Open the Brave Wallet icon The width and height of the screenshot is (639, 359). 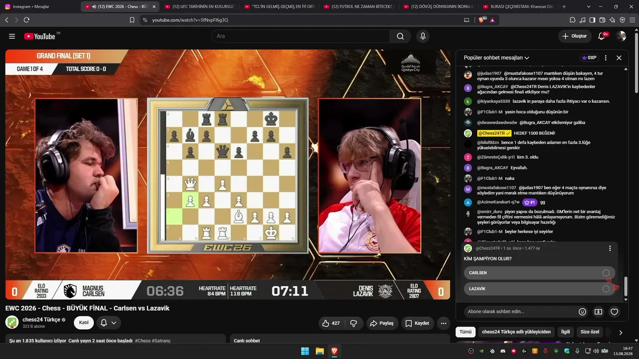pos(602,20)
